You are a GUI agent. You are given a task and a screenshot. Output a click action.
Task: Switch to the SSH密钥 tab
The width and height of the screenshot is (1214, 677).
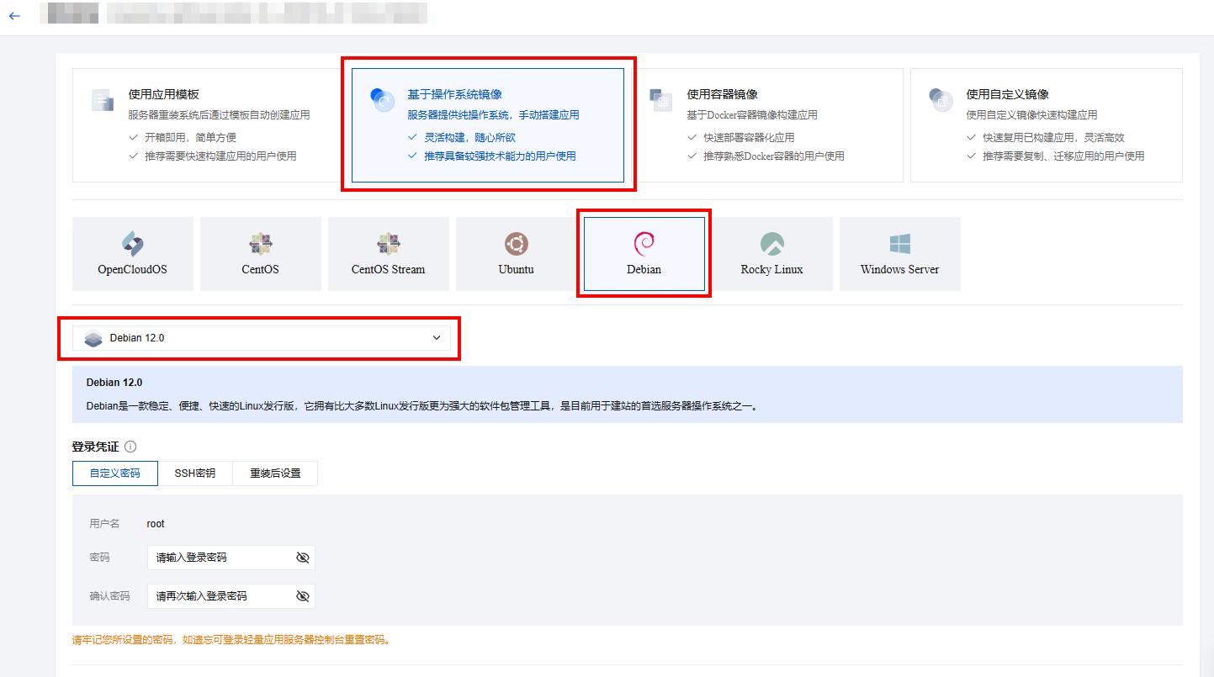tap(195, 473)
